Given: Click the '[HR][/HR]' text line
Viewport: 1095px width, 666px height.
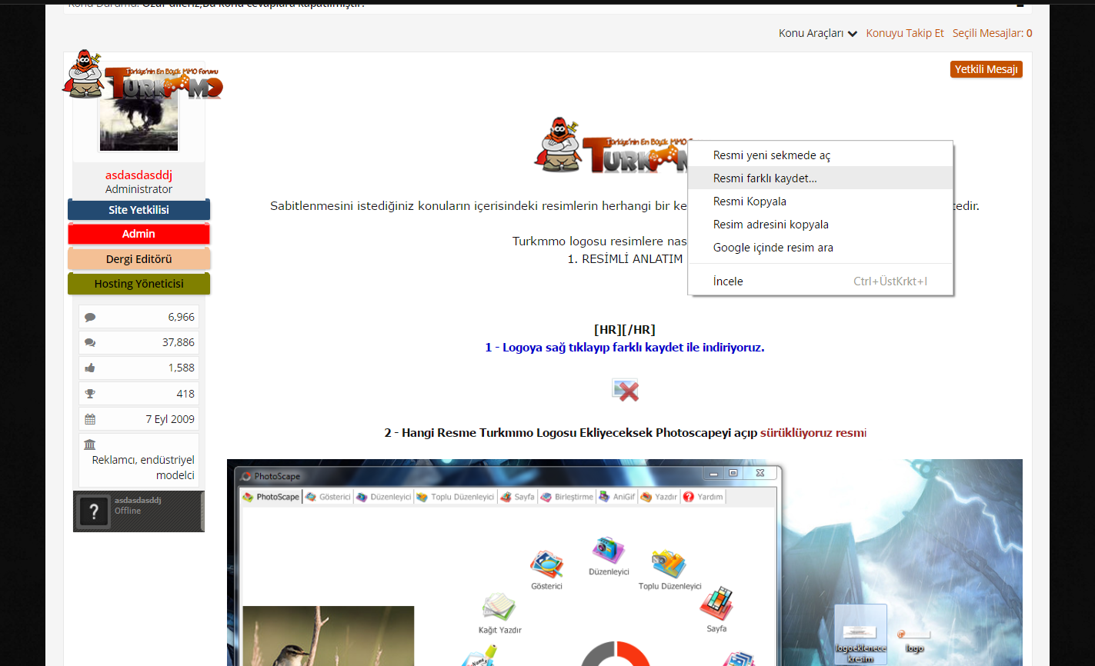Looking at the screenshot, I should point(625,330).
